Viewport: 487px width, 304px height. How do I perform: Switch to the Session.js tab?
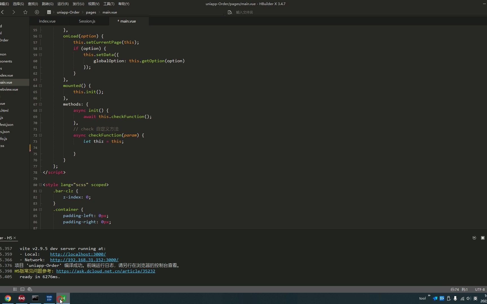coord(87,21)
